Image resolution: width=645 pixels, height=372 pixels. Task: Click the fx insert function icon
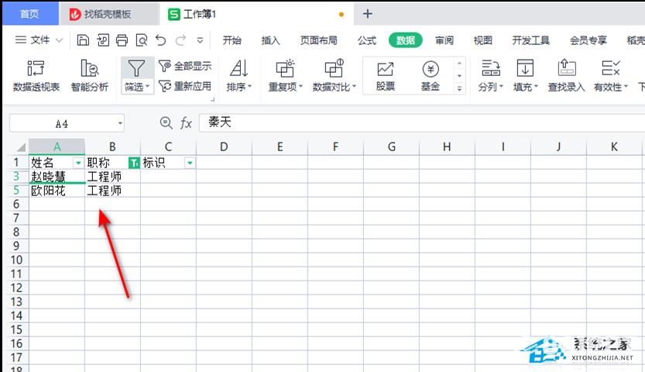[186, 122]
